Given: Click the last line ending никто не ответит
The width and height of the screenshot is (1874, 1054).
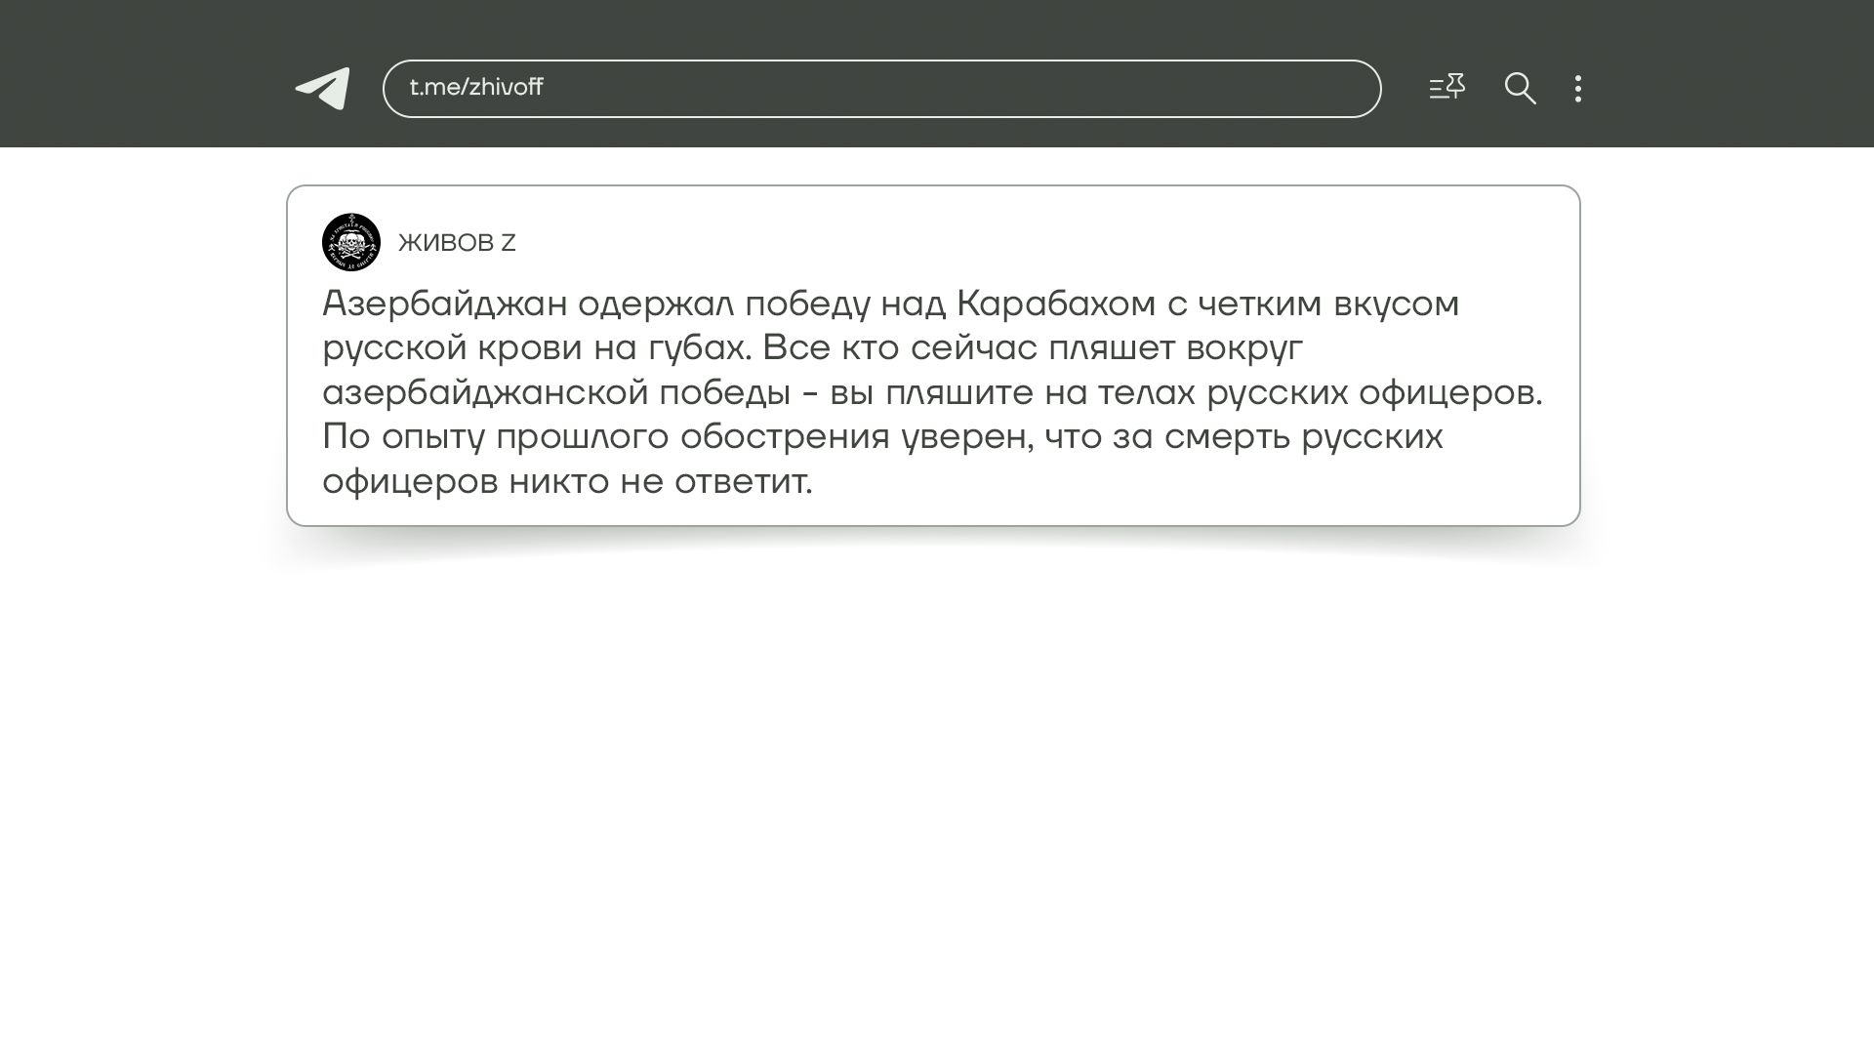Looking at the screenshot, I should [x=567, y=482].
